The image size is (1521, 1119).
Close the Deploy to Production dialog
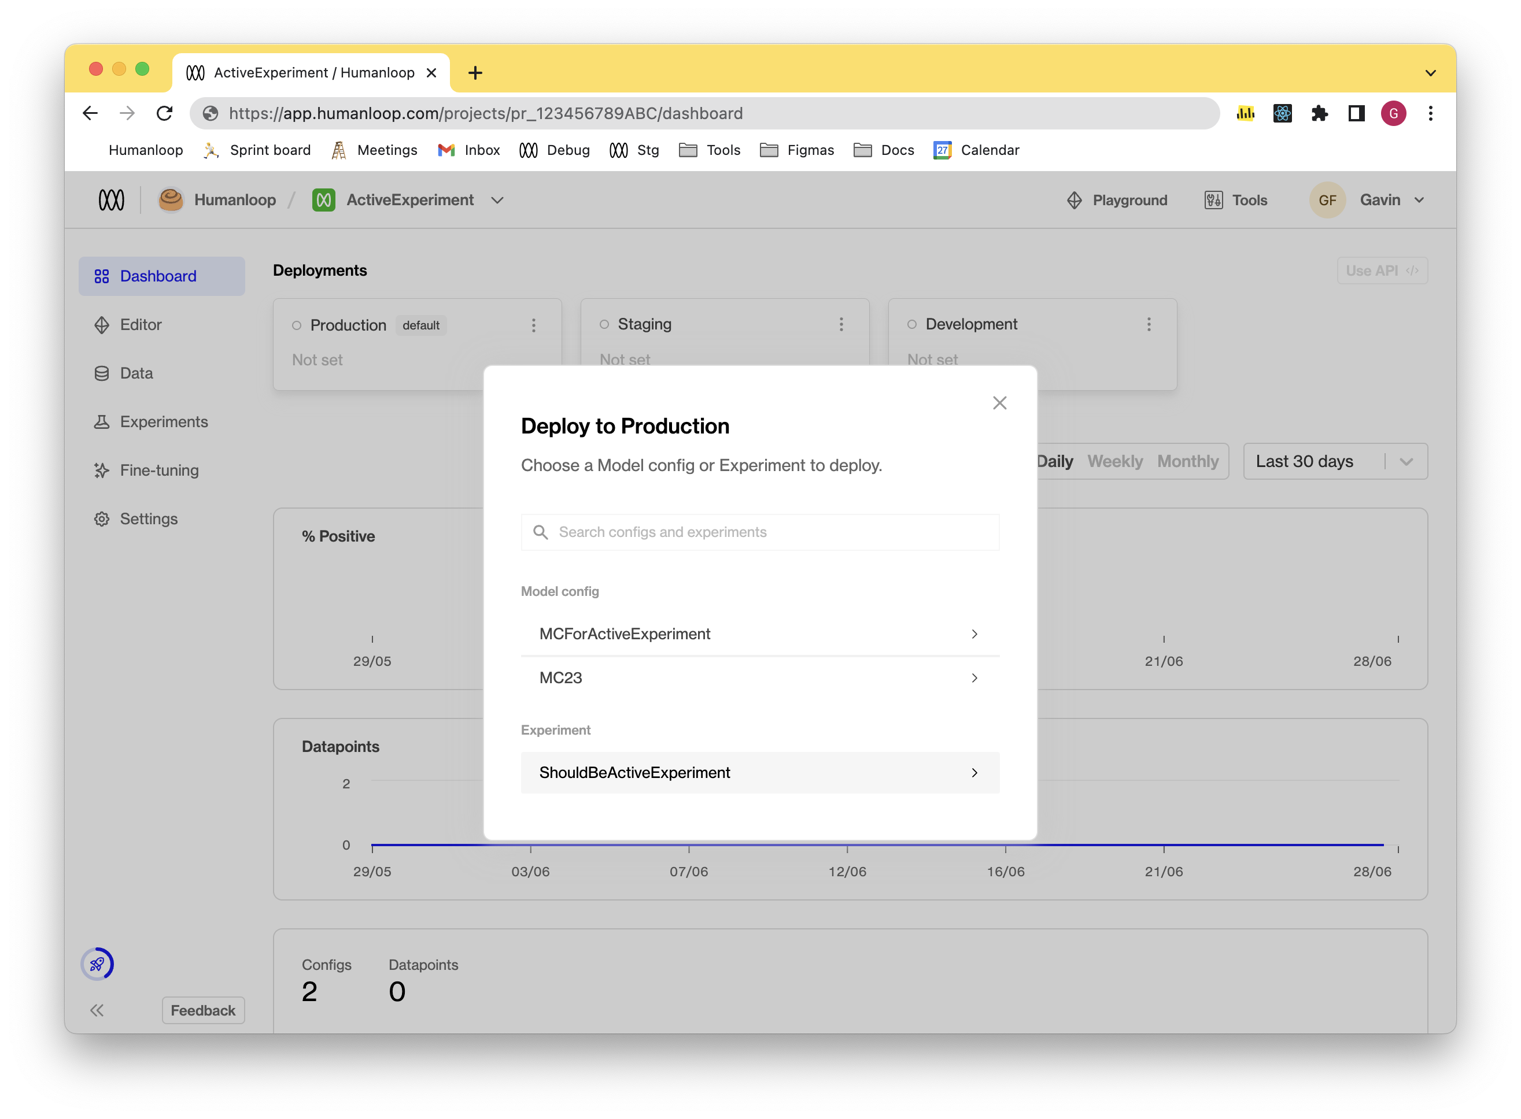coord(999,403)
